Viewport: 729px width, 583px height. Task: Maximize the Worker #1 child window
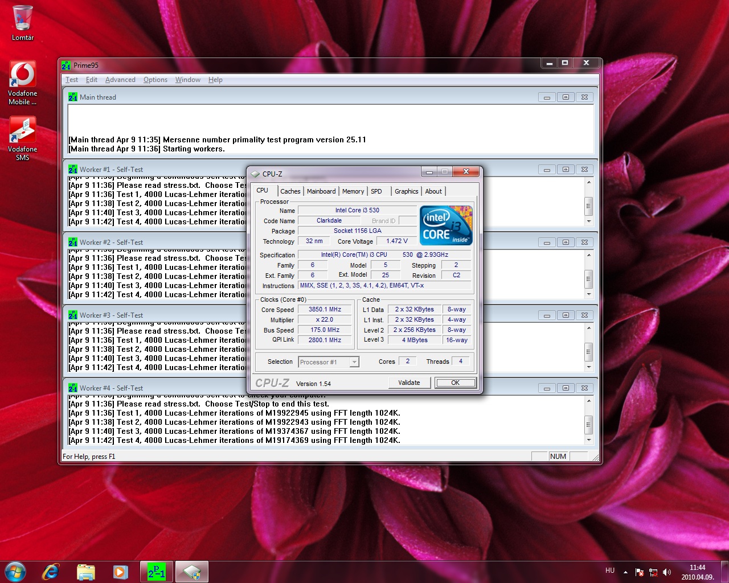pos(566,170)
